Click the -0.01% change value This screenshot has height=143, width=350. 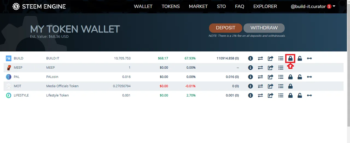[190, 86]
